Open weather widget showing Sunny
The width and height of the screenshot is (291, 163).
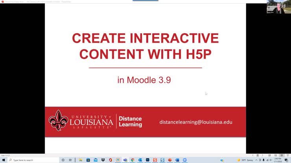[245, 160]
